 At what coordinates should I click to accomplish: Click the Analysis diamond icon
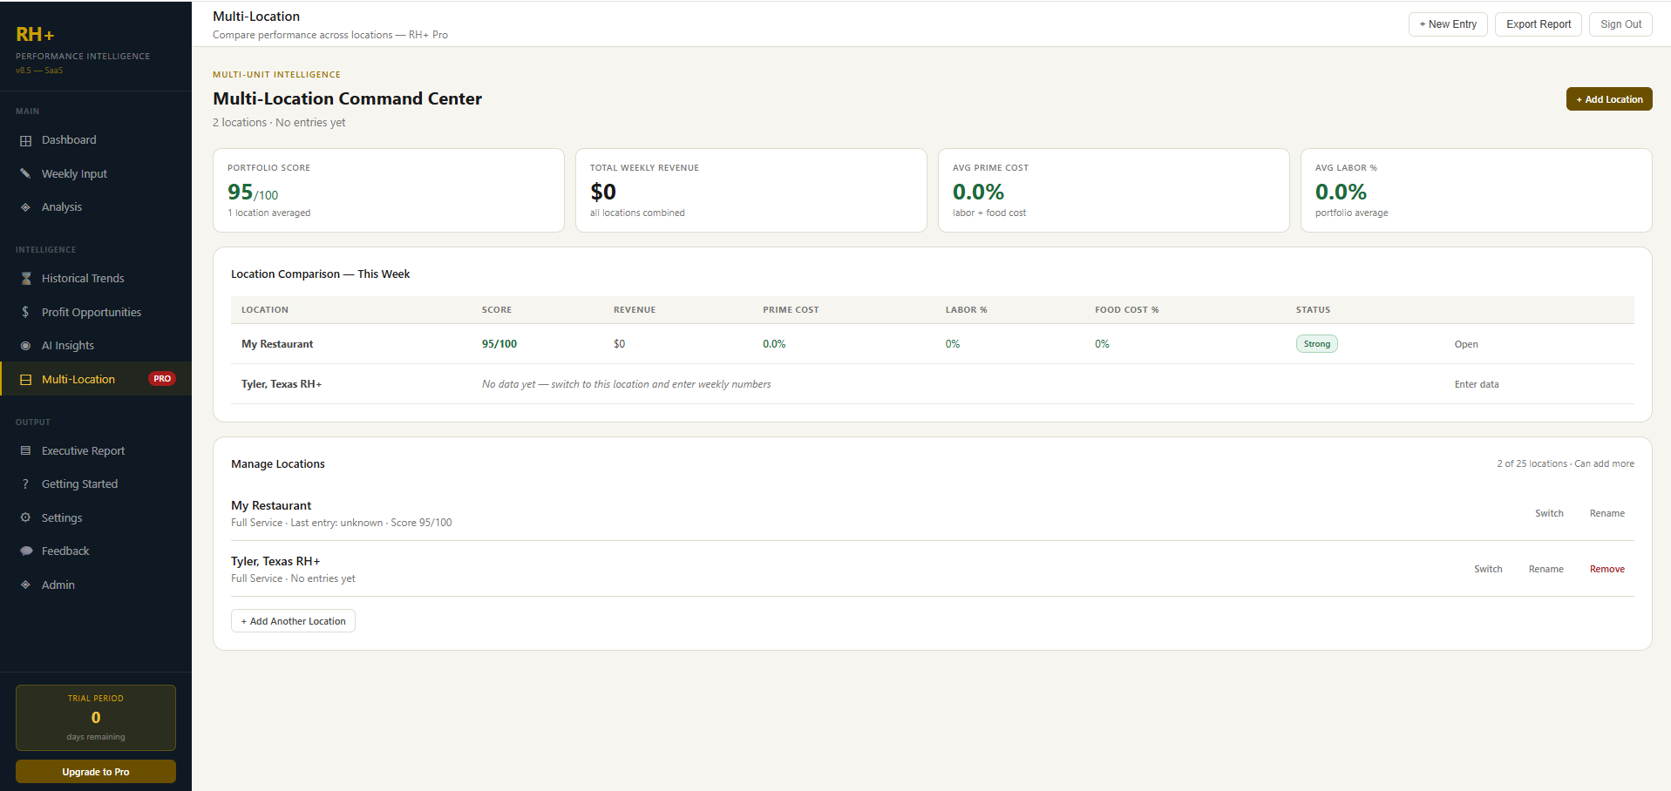click(x=25, y=207)
